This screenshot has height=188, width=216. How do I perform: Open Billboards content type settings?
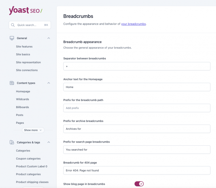pyautogui.click(x=23, y=107)
